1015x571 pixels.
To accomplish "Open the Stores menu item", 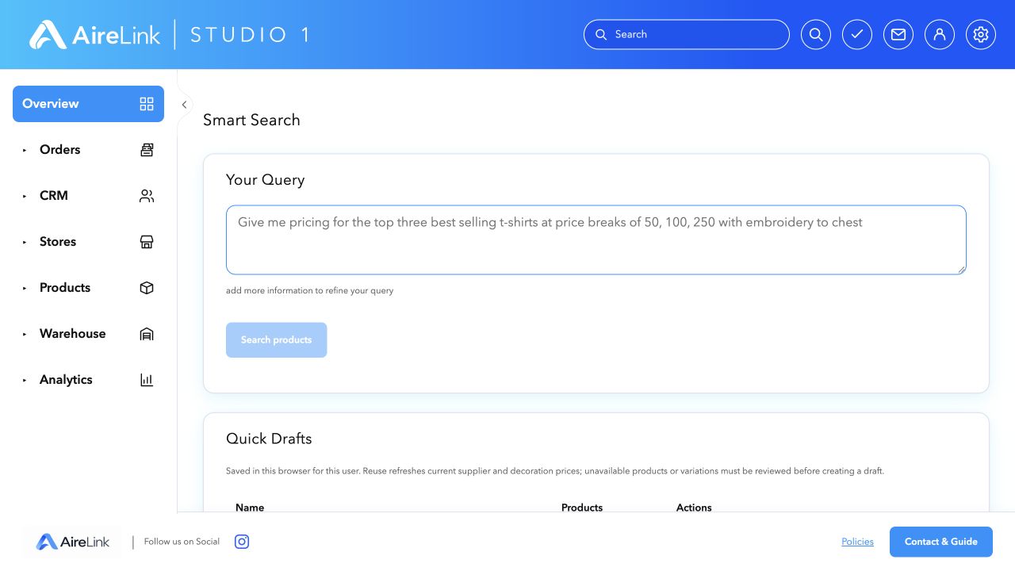I will (88, 242).
